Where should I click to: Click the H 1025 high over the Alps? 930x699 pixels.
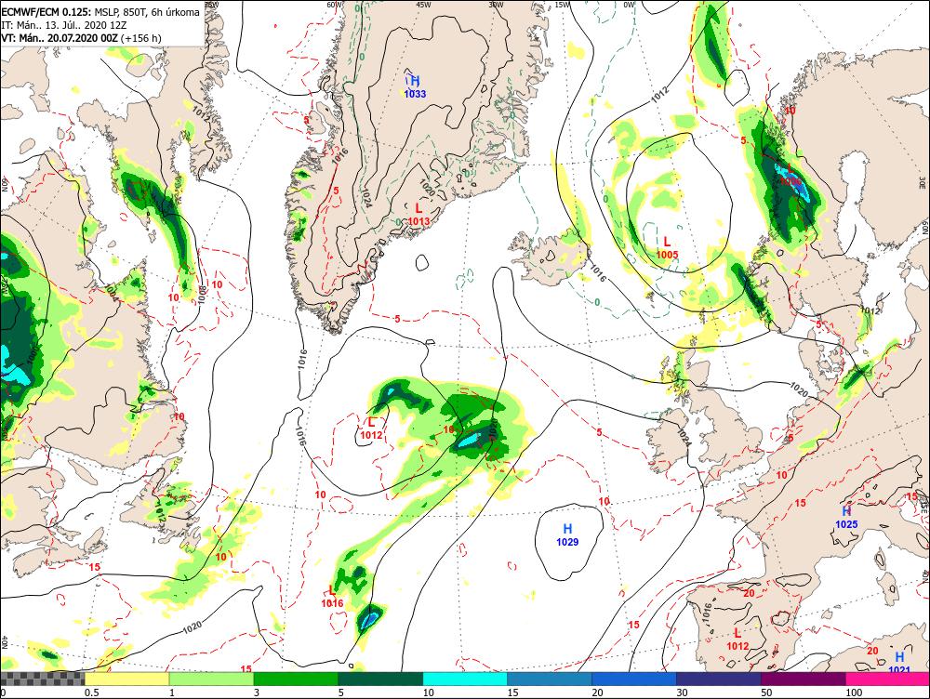846,518
